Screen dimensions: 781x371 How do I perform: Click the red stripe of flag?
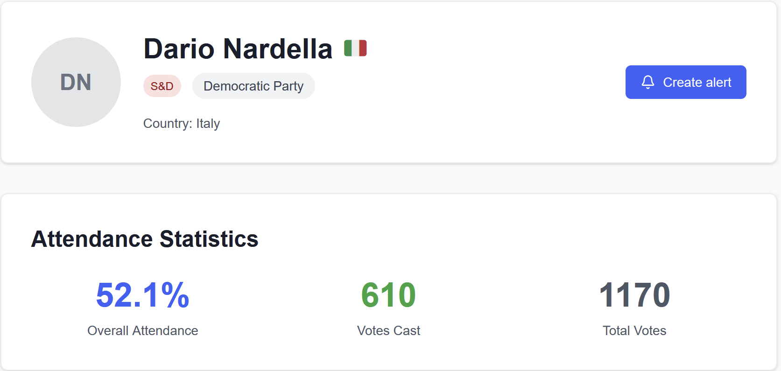pos(363,48)
